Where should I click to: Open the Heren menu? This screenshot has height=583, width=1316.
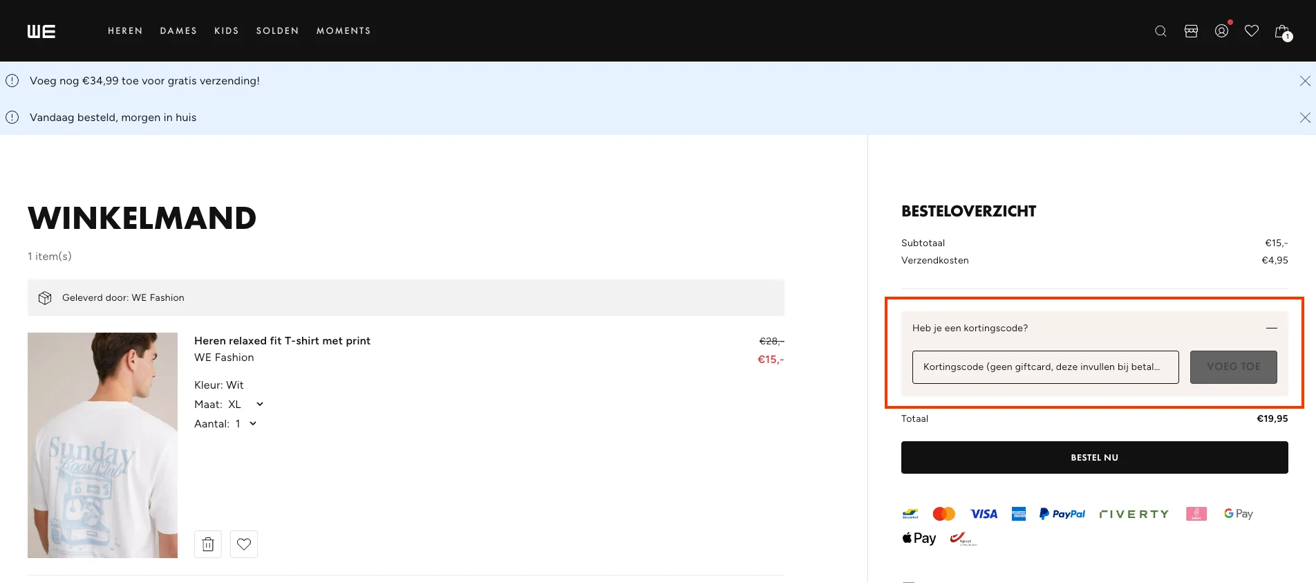pyautogui.click(x=125, y=31)
